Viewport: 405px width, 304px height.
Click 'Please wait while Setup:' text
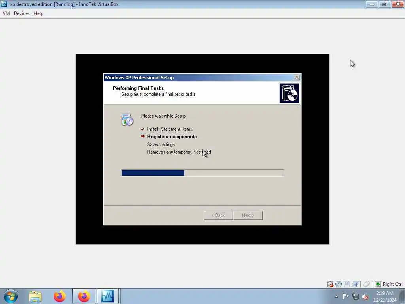pos(164,116)
